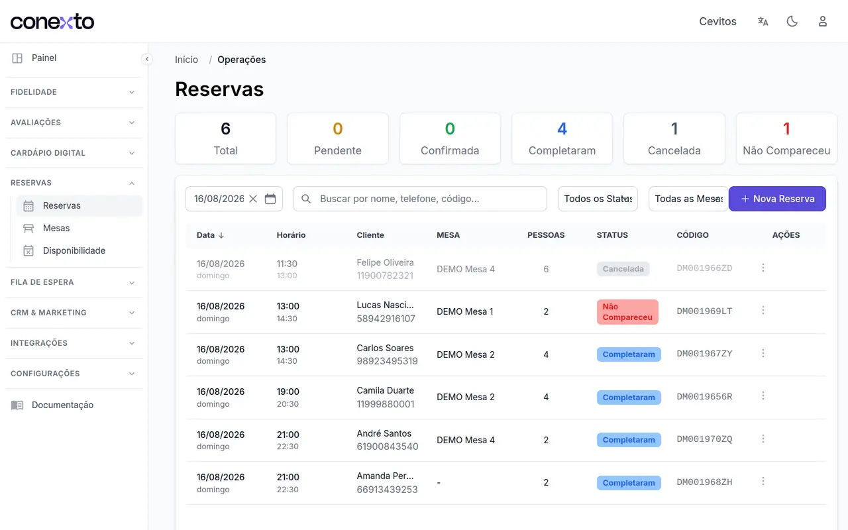
Task: Open actions menu for Carlos Soares
Action: (x=763, y=353)
